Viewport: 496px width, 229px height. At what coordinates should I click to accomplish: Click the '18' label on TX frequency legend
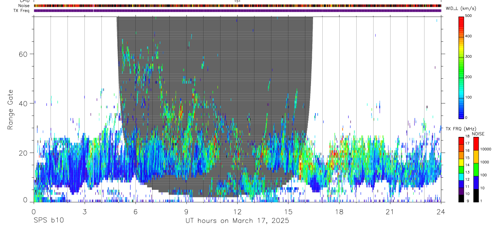468,137
